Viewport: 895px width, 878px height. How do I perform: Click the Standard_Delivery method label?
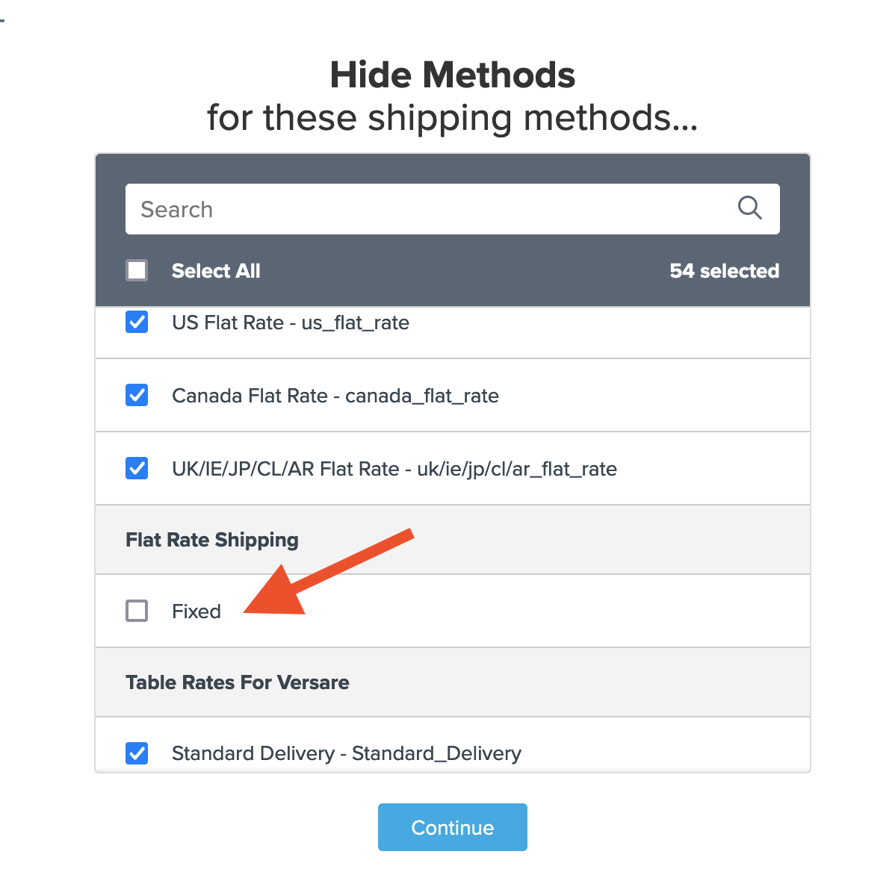click(x=347, y=753)
